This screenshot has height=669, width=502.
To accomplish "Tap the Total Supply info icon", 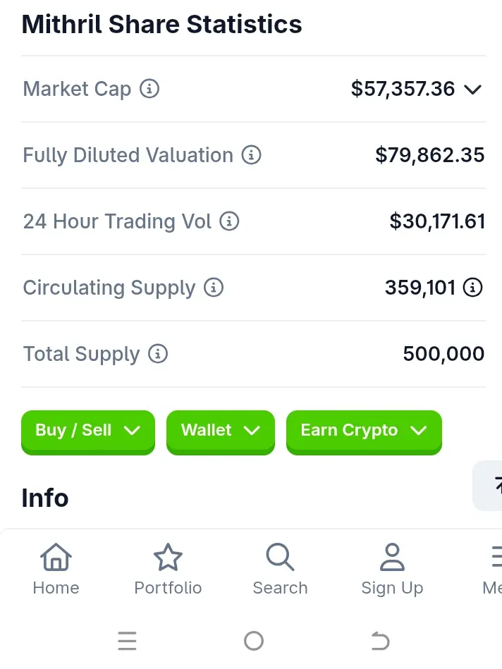I will [158, 354].
